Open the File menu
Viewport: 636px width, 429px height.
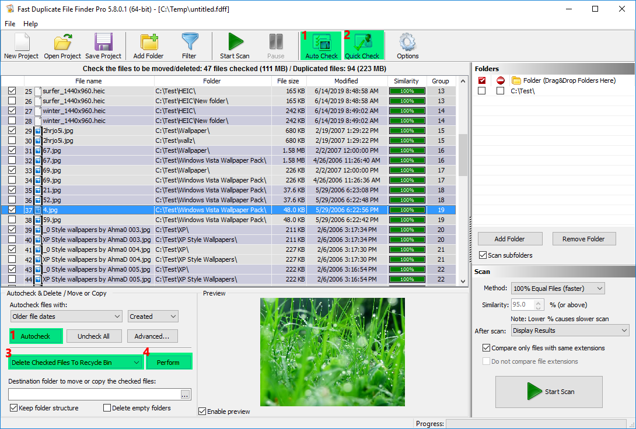coord(9,24)
